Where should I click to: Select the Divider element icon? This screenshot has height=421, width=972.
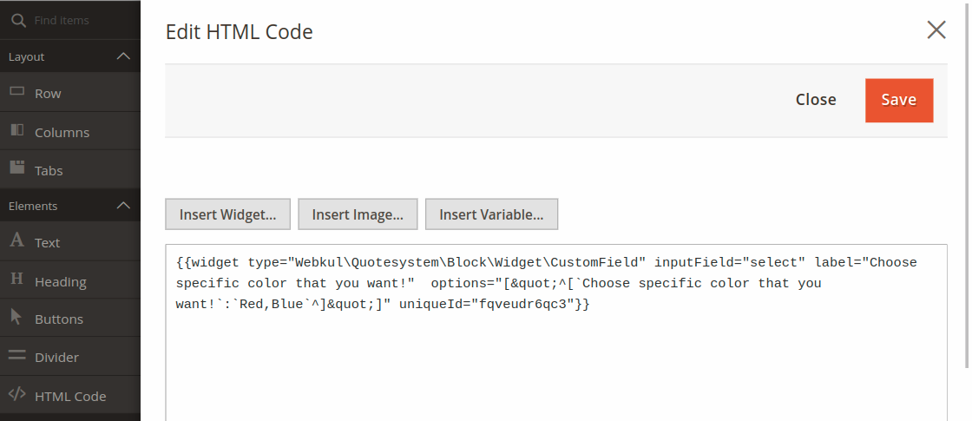point(16,356)
